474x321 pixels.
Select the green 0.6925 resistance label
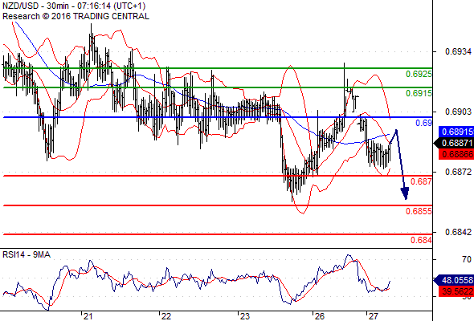tap(419, 74)
